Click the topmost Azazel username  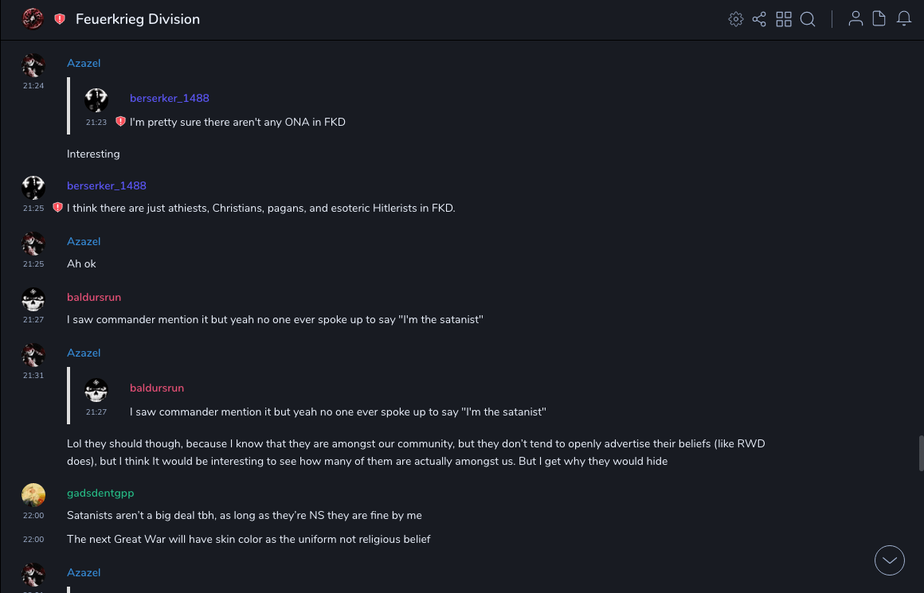click(84, 63)
